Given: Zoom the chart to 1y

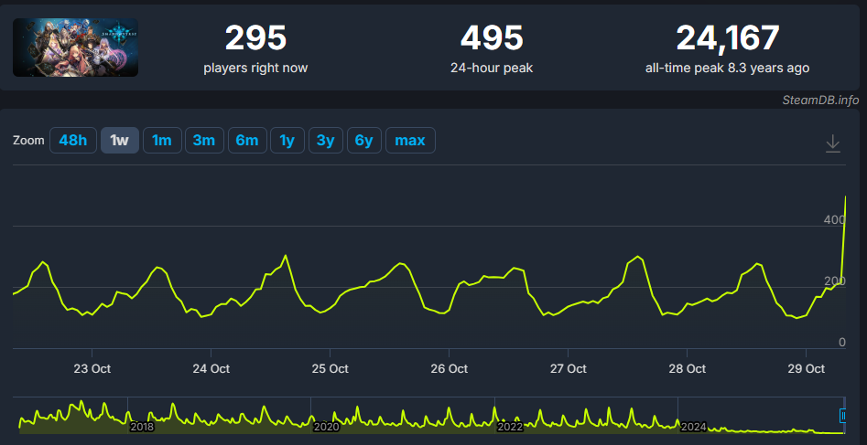Looking at the screenshot, I should pos(287,140).
